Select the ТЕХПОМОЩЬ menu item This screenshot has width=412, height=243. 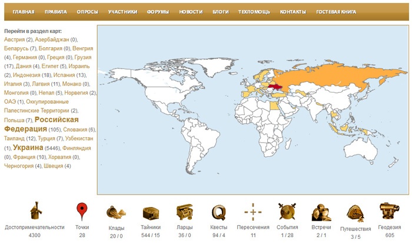254,12
